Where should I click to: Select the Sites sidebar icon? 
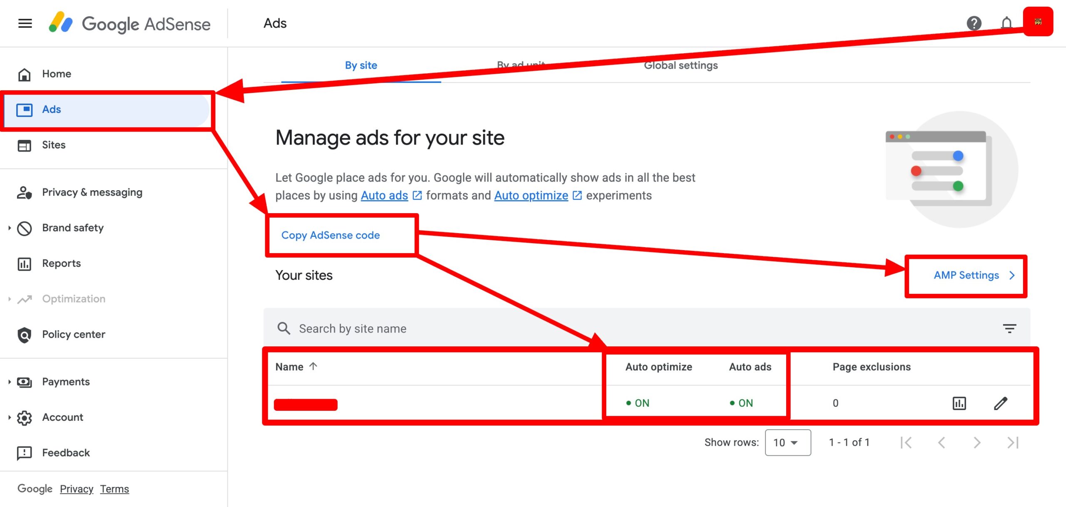25,146
